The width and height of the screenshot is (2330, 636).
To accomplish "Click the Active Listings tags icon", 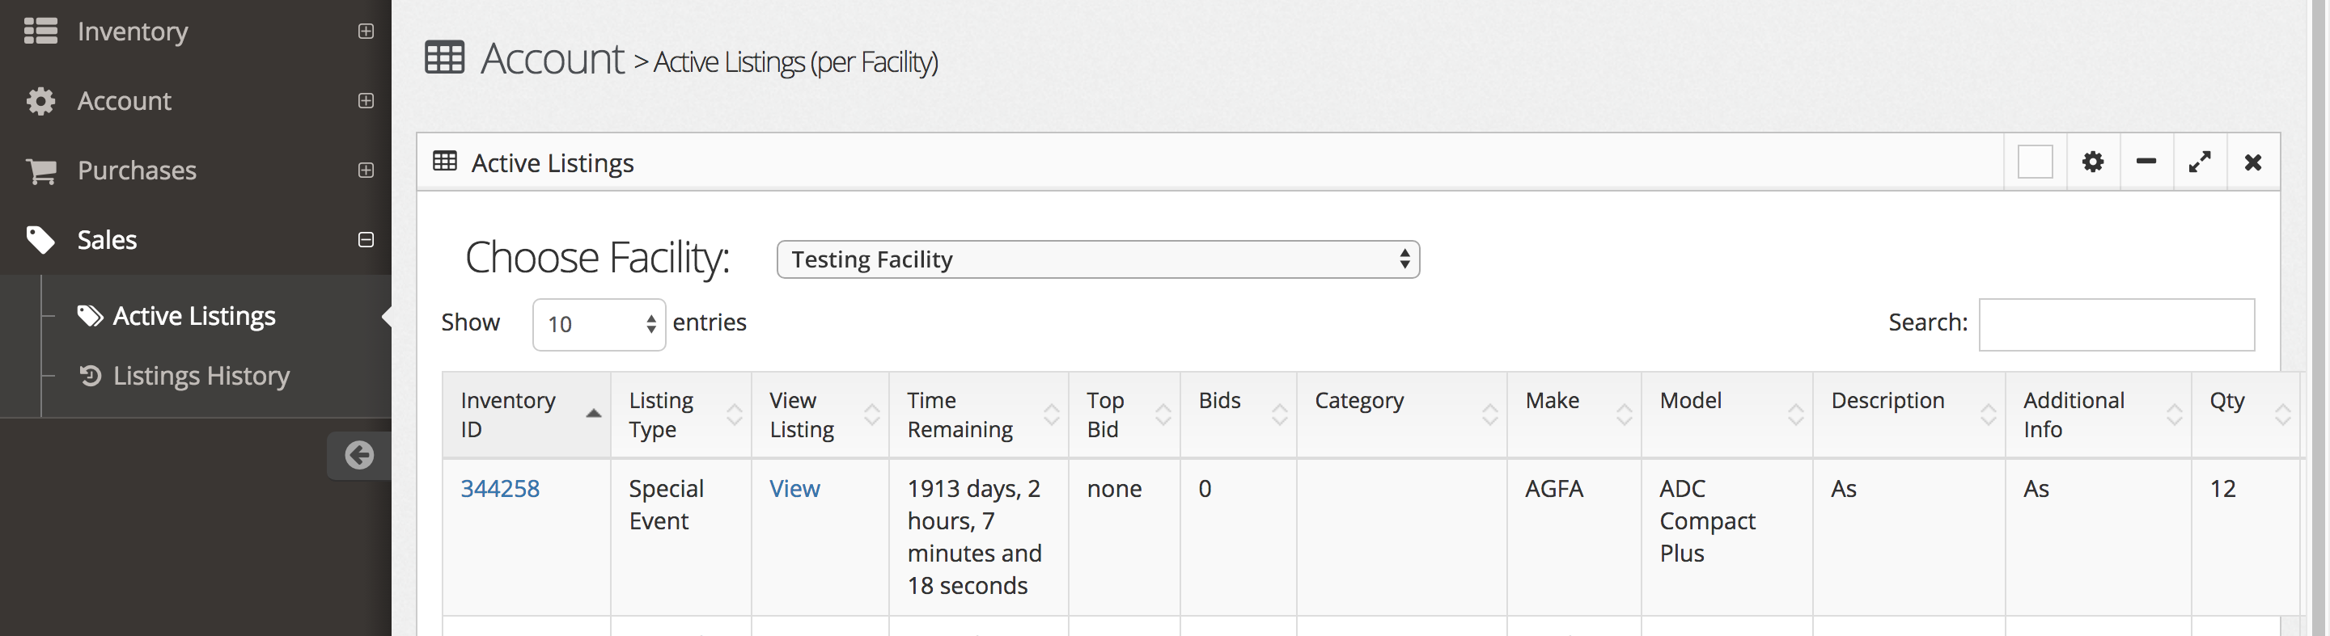I will coord(91,315).
